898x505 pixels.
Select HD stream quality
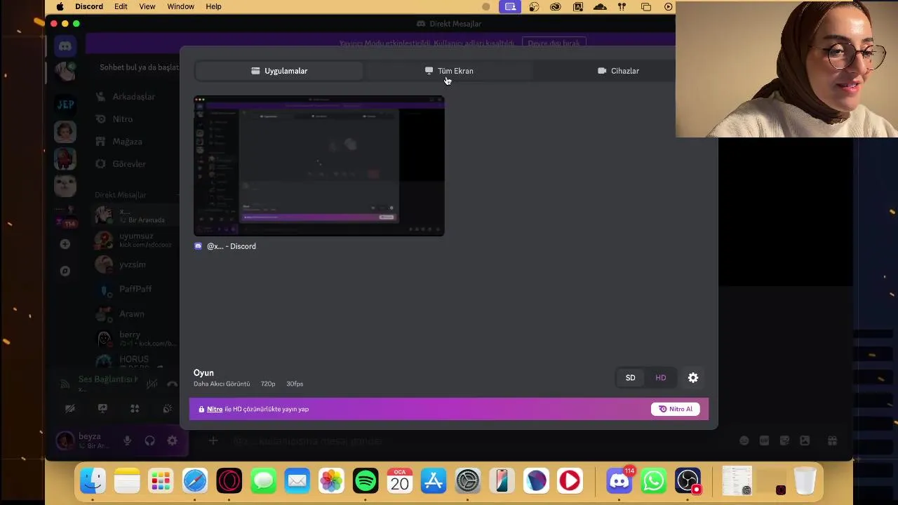tap(660, 377)
